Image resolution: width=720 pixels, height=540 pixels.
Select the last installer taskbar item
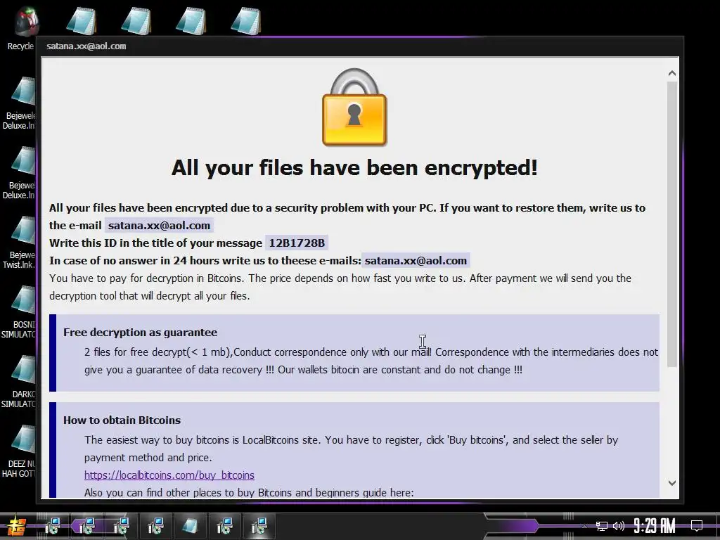pos(259,526)
